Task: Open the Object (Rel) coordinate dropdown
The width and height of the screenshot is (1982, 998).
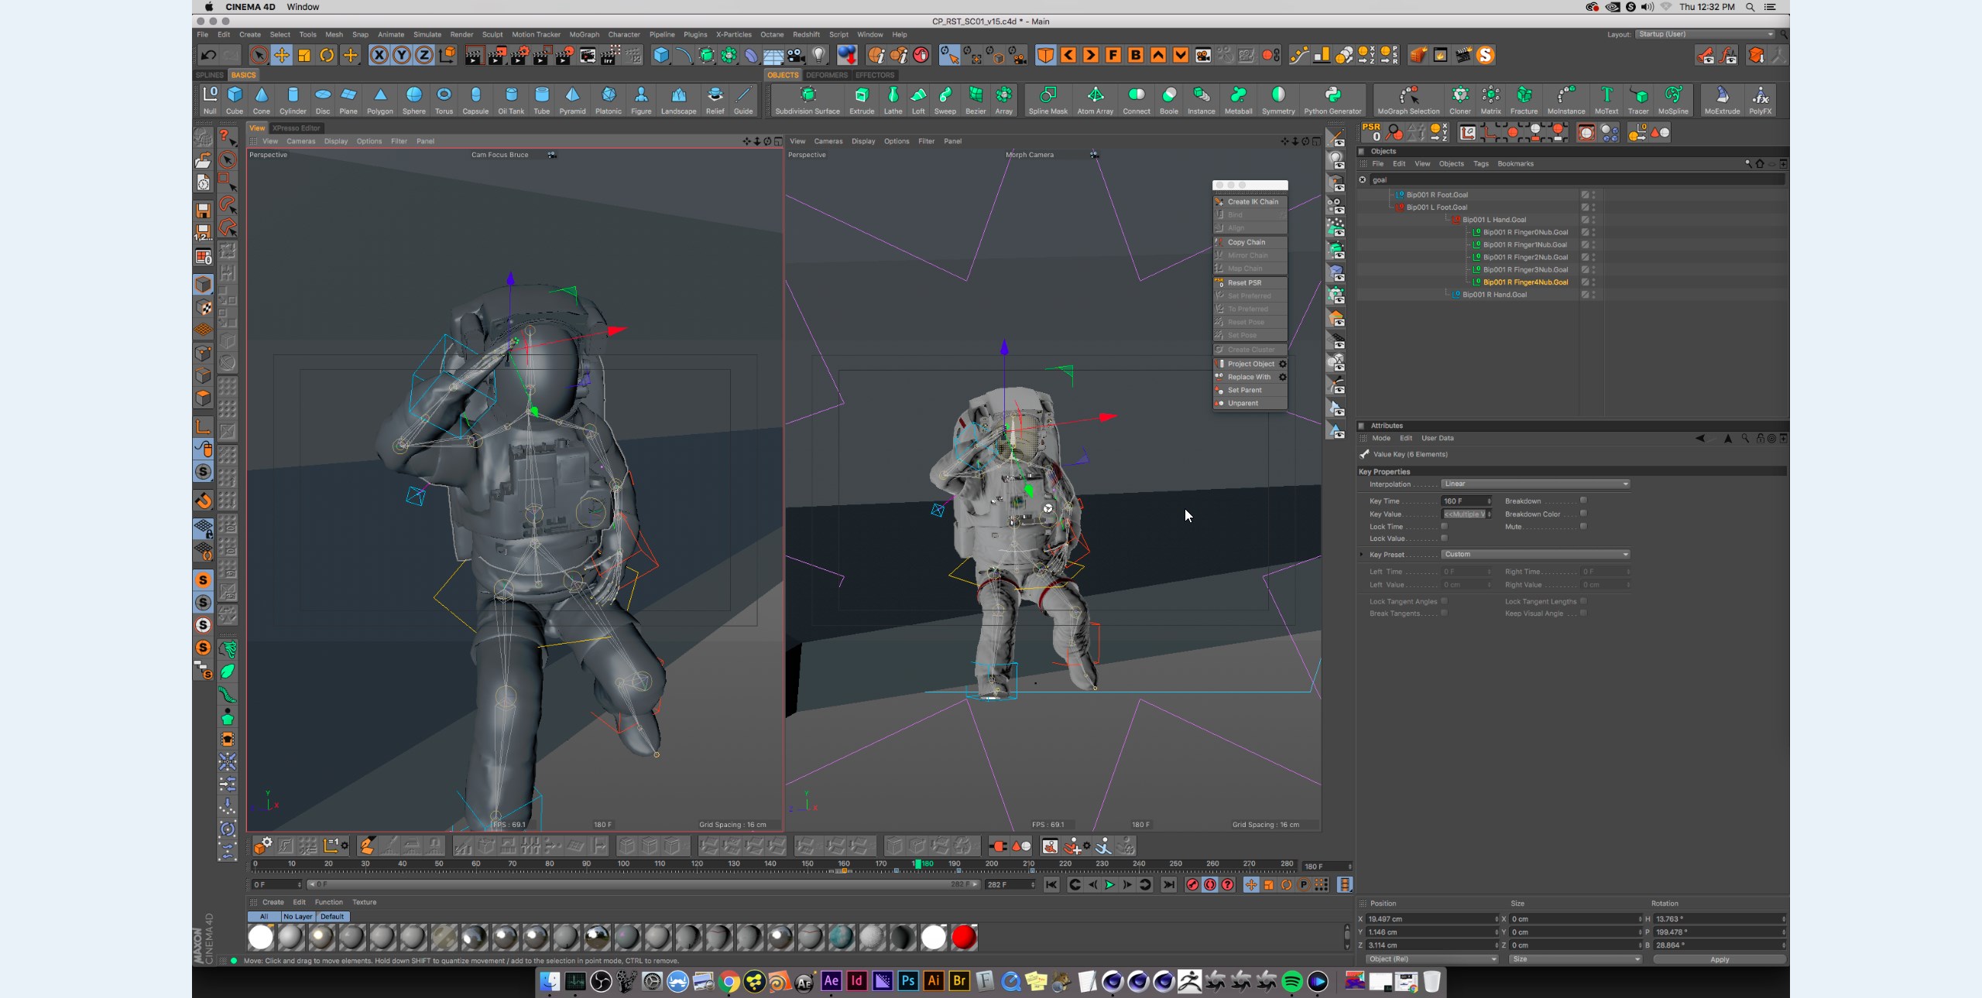Action: pyautogui.click(x=1431, y=959)
